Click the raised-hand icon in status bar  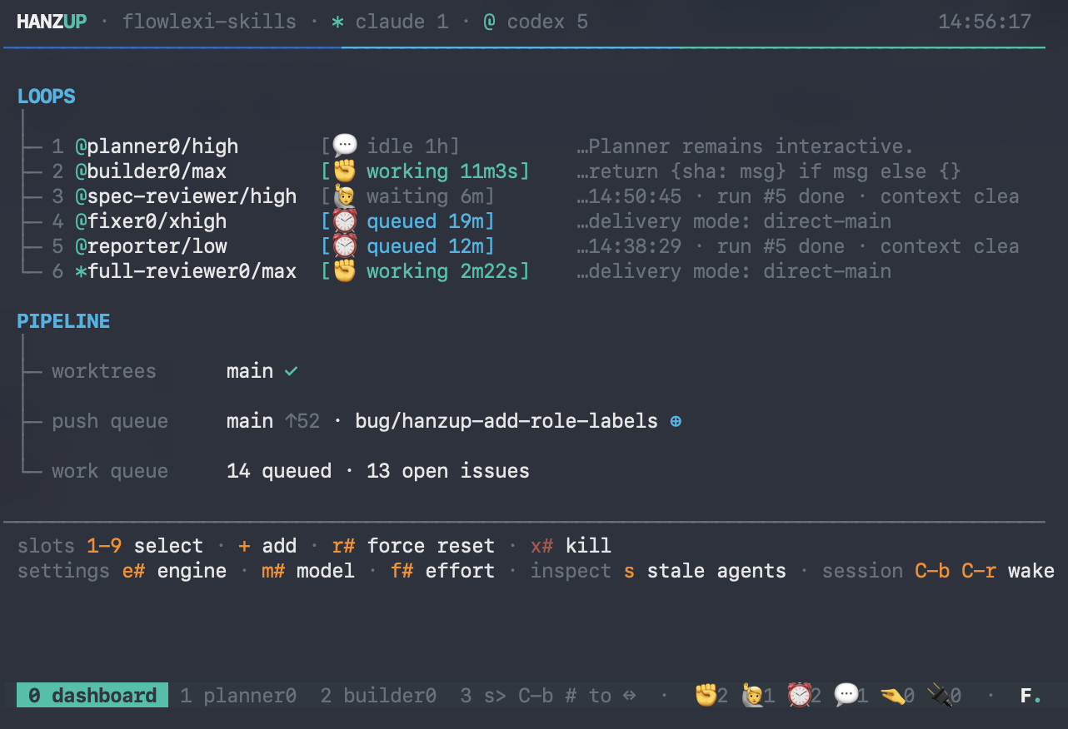point(753,695)
